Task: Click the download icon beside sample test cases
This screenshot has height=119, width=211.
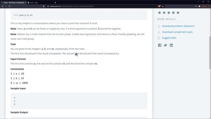Action: point(159,32)
